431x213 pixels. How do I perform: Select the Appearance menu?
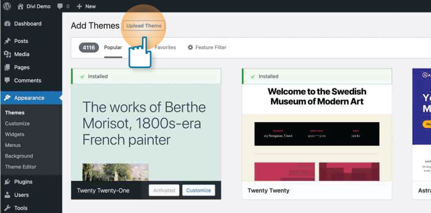(31, 98)
